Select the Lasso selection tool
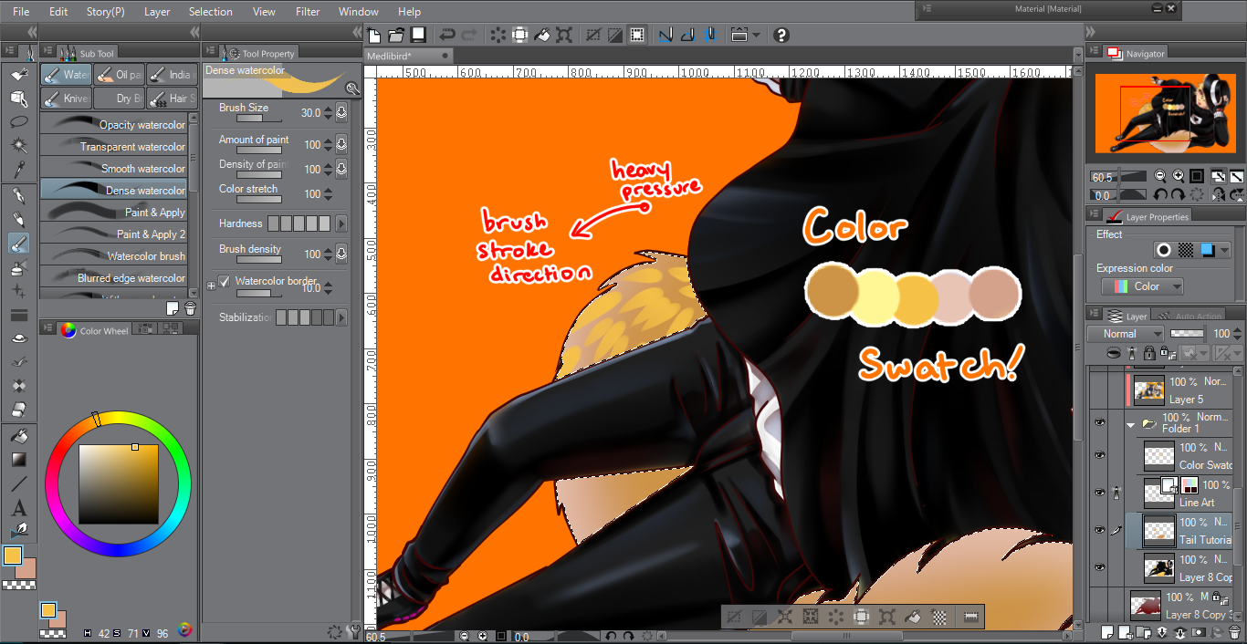The height and width of the screenshot is (644, 1247). tap(18, 121)
